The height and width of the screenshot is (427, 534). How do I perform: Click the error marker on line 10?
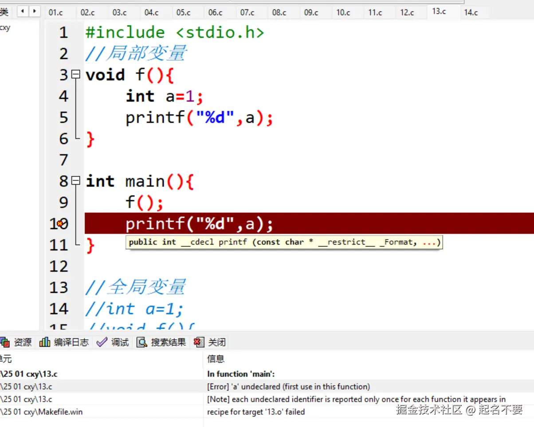tap(60, 224)
